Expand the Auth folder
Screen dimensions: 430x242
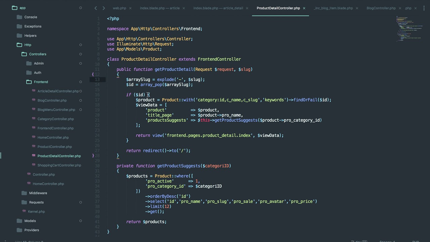(x=29, y=73)
